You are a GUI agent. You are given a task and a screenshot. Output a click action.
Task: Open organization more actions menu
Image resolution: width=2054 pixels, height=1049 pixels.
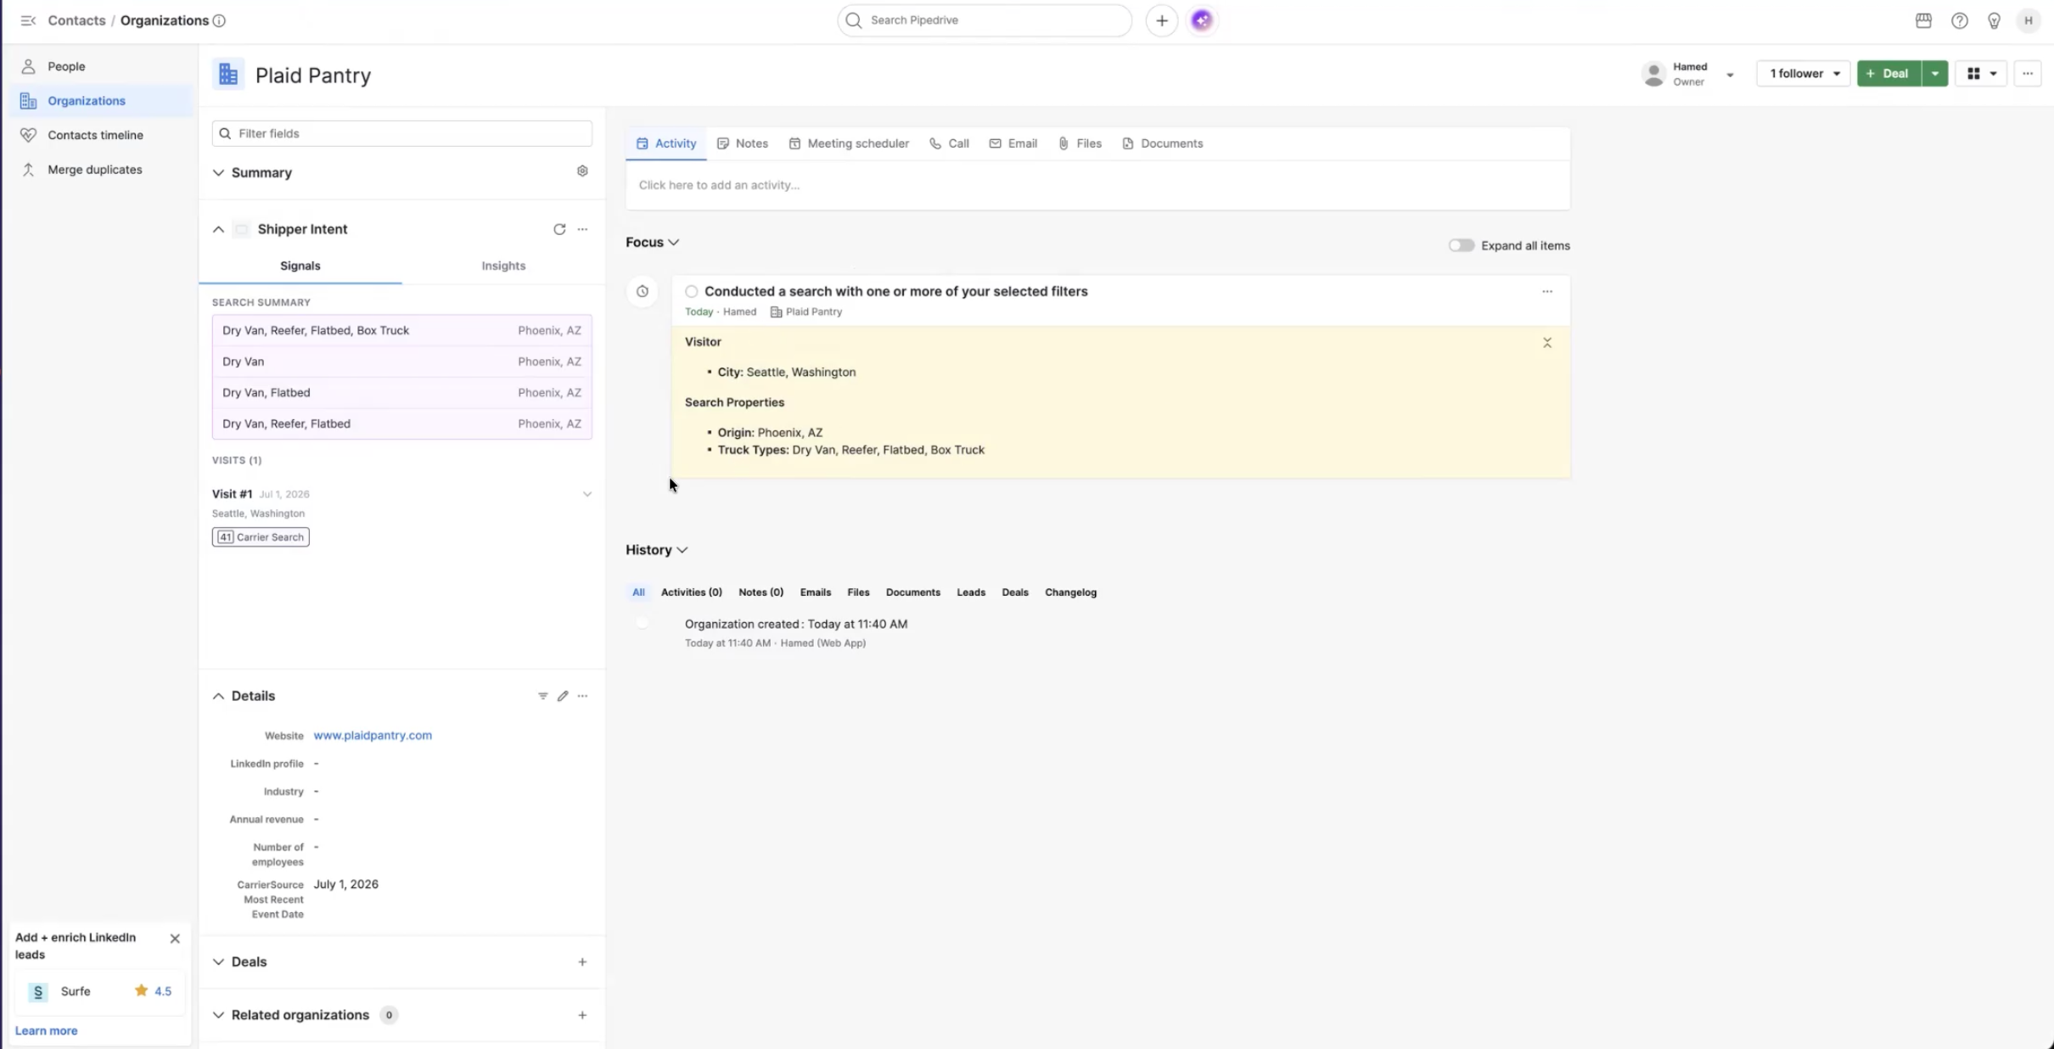(x=2028, y=74)
